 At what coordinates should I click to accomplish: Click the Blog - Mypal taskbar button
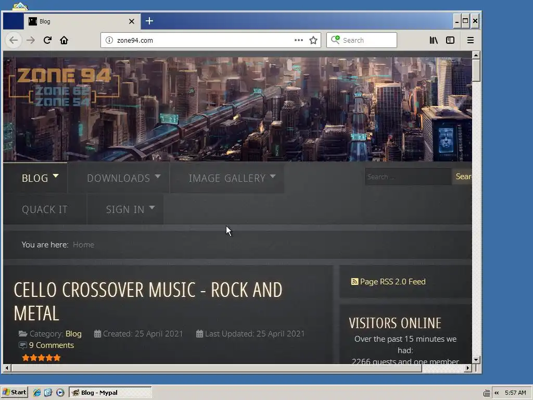click(110, 393)
